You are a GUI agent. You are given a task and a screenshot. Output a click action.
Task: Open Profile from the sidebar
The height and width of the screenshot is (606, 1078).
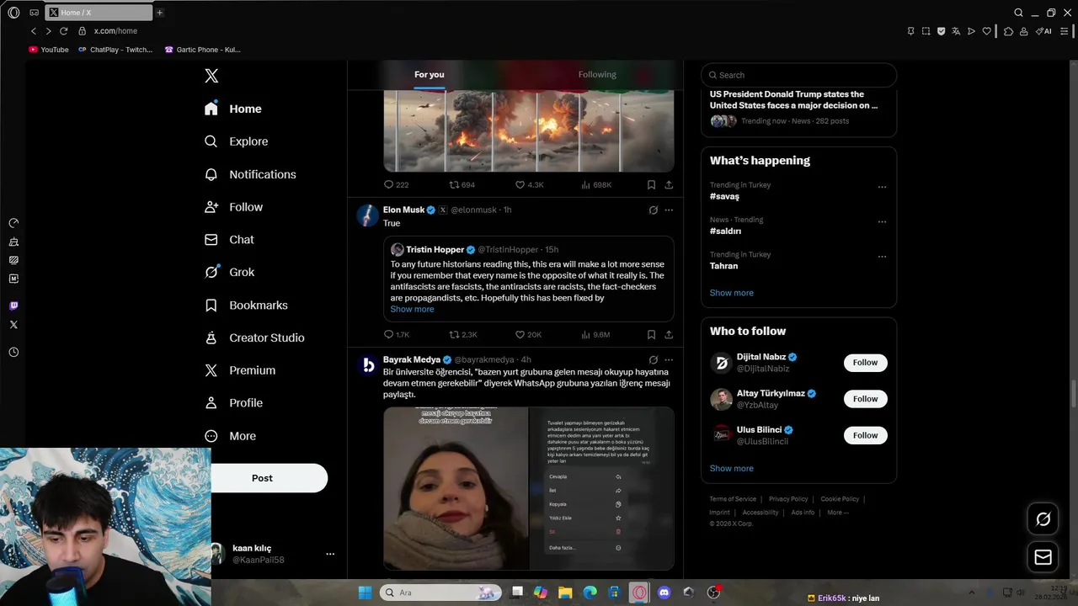coord(233,403)
